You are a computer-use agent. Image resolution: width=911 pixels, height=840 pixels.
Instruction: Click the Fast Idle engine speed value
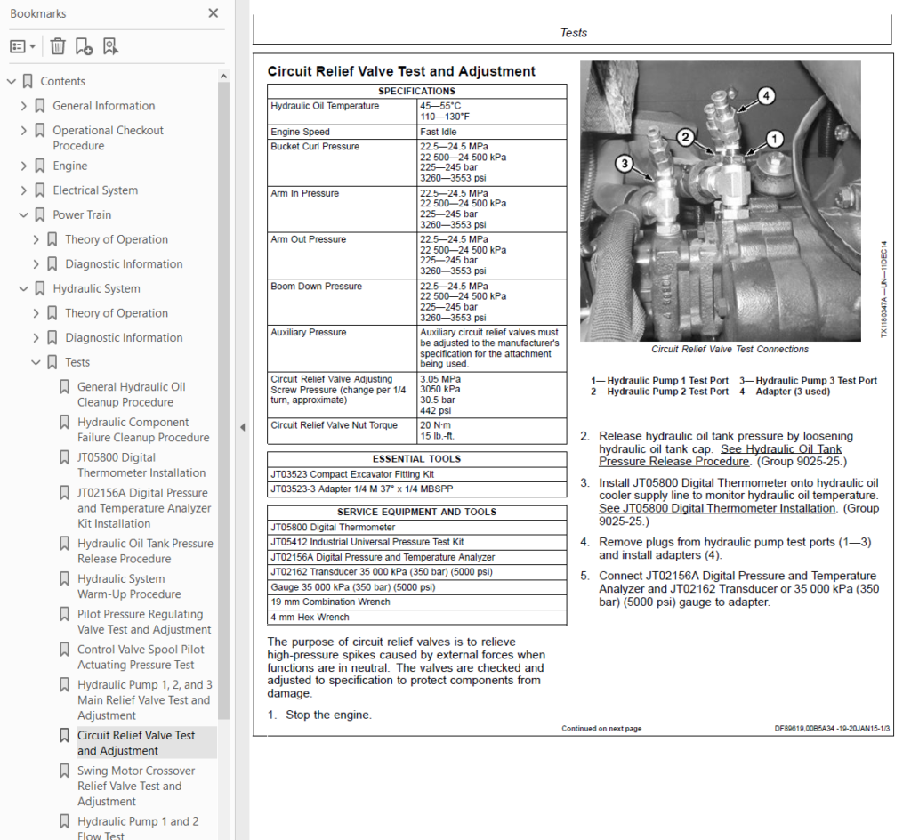pos(438,132)
